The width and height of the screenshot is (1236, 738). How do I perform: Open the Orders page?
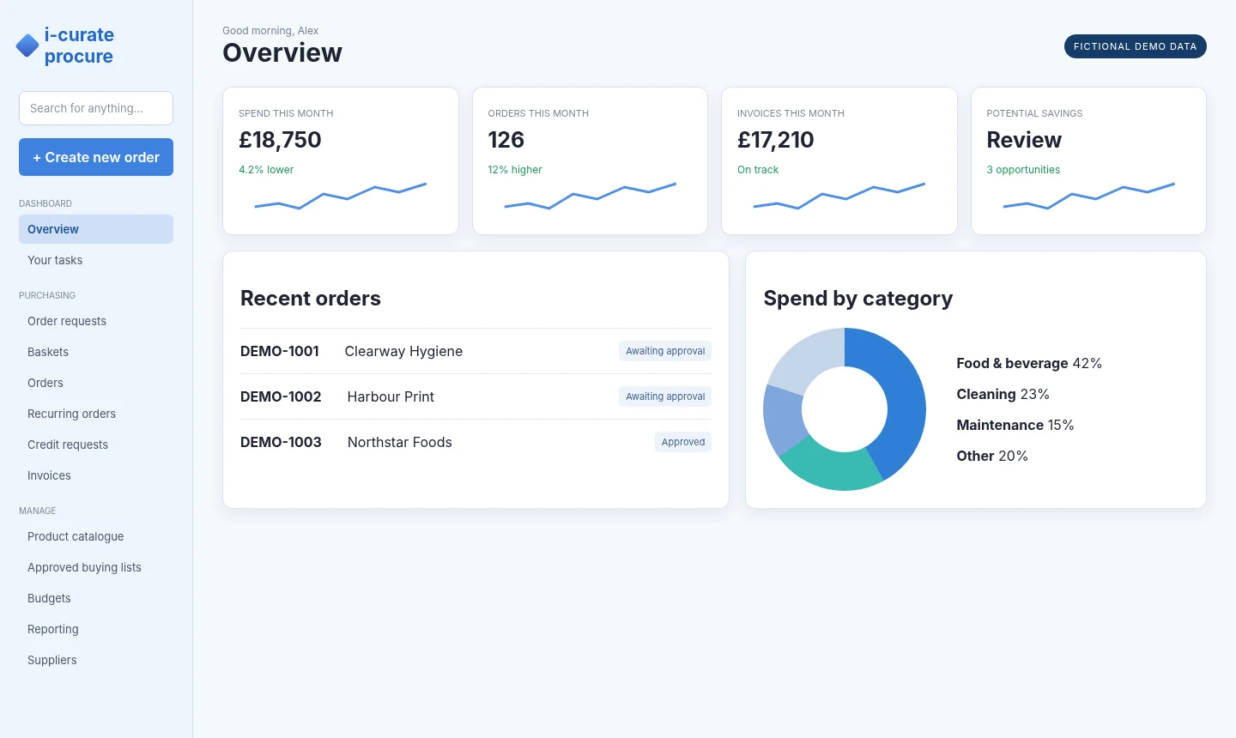click(96, 383)
